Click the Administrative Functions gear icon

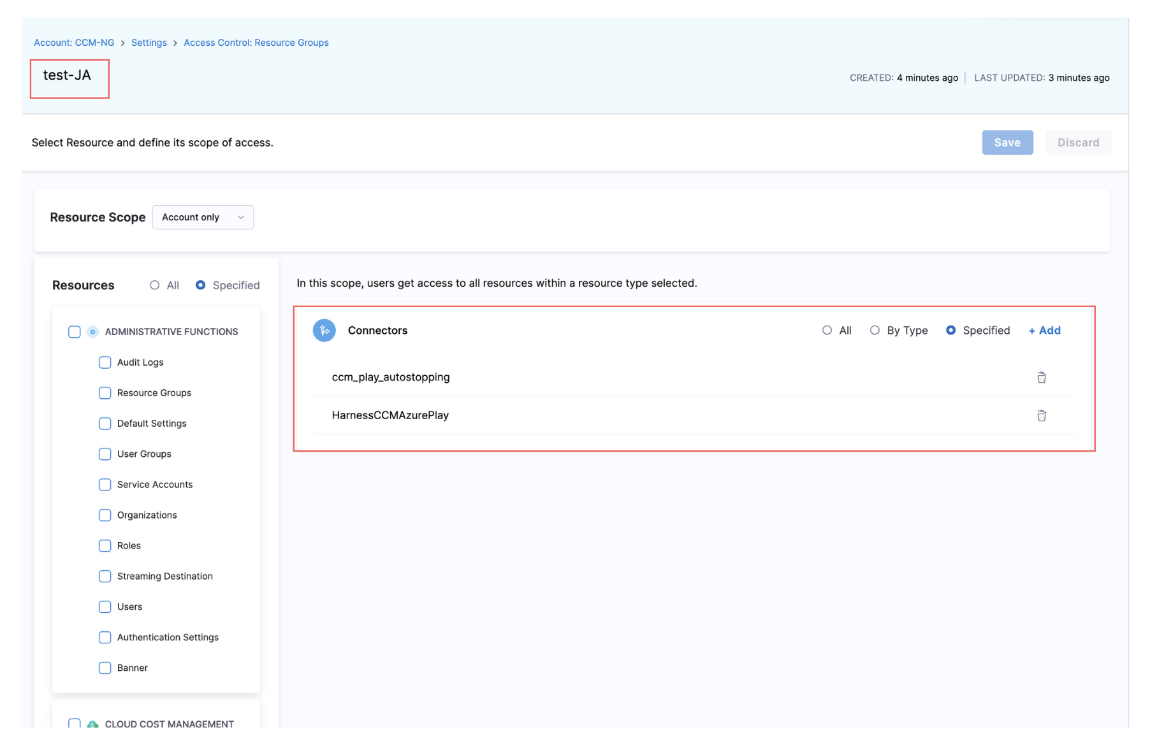pos(92,331)
